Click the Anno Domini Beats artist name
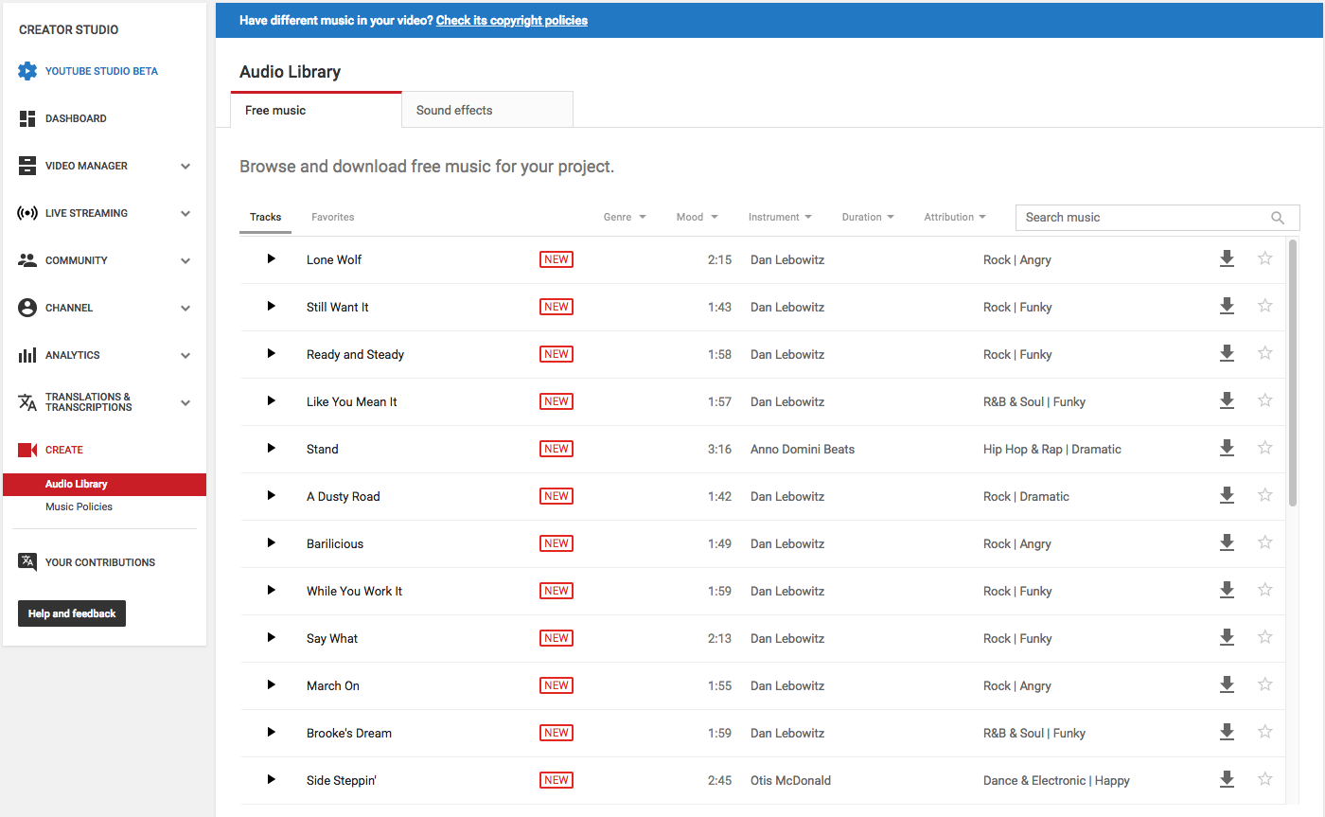 pyautogui.click(x=803, y=449)
